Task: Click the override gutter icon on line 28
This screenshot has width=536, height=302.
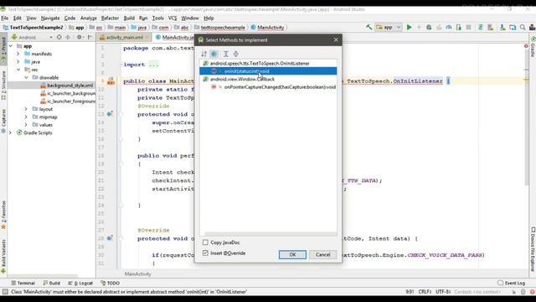Action: pos(110,238)
